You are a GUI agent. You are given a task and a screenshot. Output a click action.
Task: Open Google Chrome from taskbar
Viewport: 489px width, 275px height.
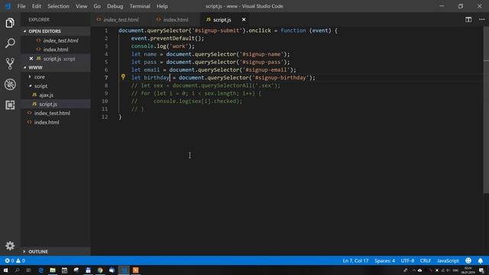pos(100,270)
